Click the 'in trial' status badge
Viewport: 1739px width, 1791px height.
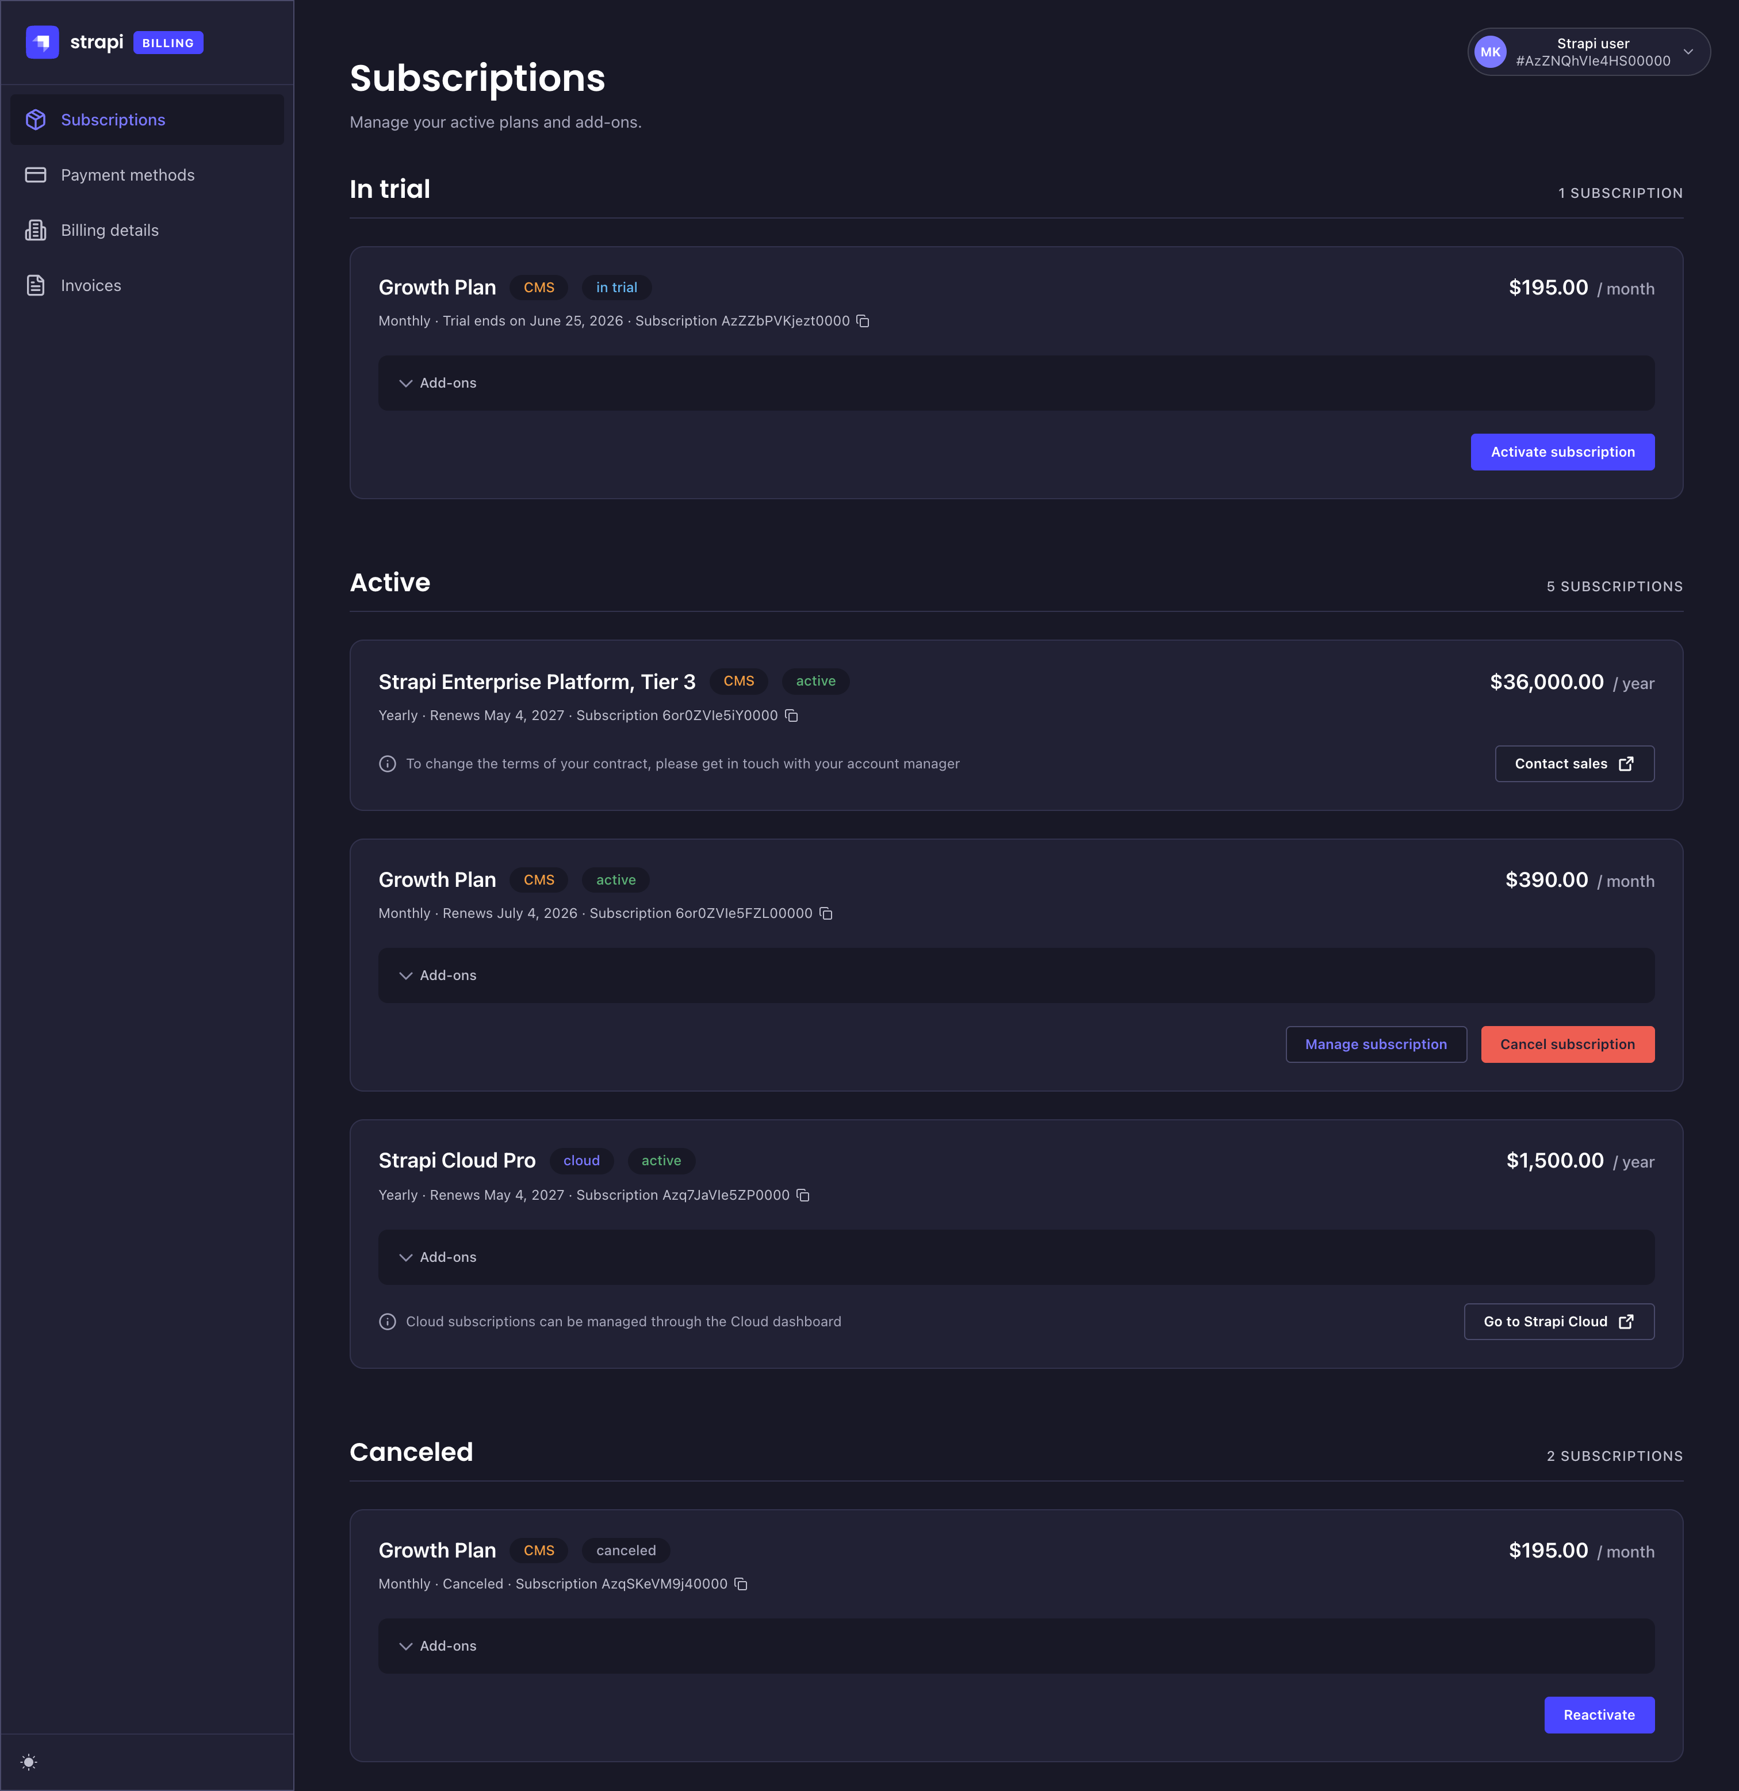617,287
